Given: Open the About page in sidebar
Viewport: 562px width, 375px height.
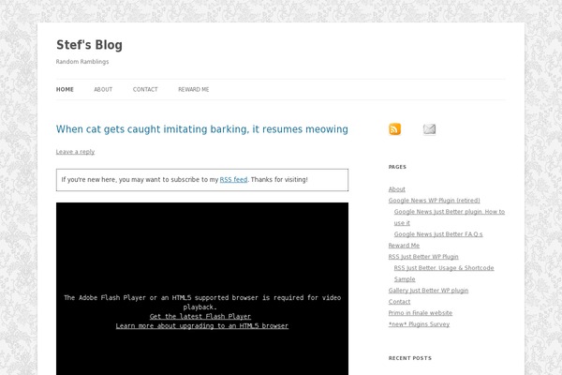Looking at the screenshot, I should [x=397, y=189].
